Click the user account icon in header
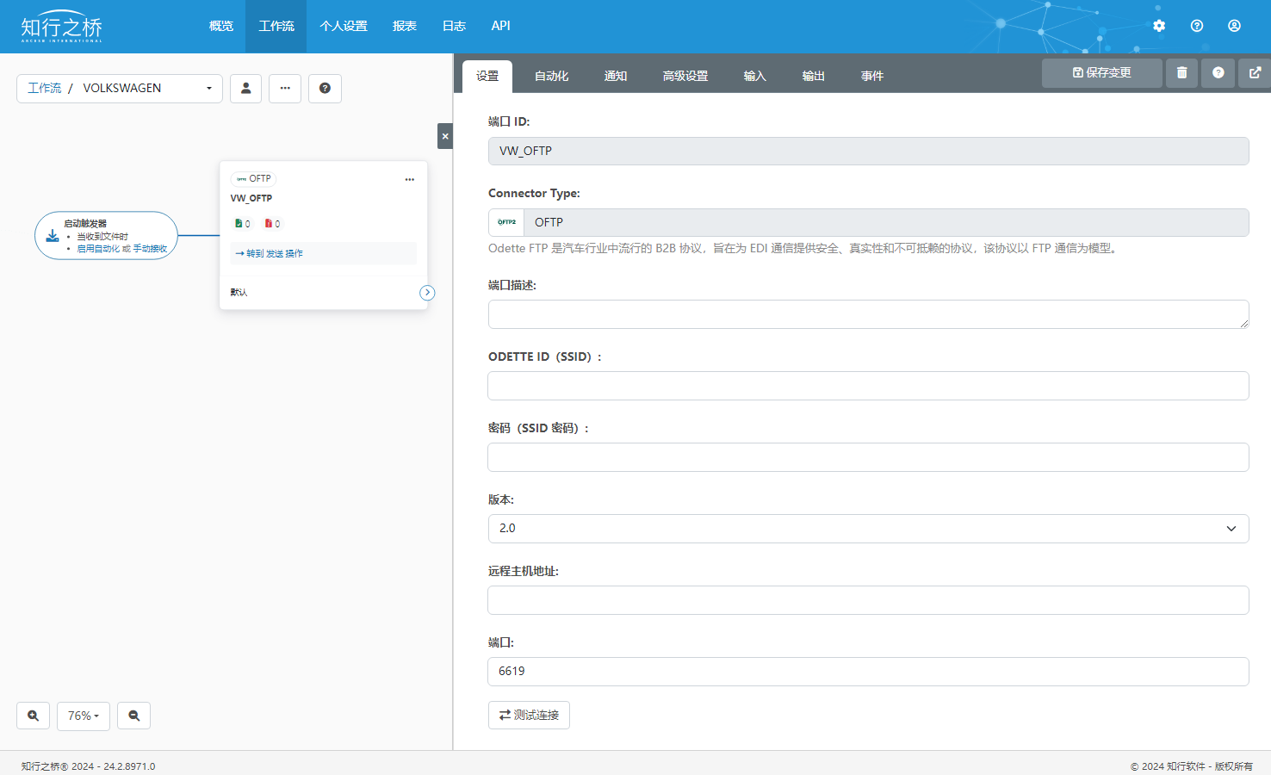This screenshot has width=1271, height=775. 1234,26
